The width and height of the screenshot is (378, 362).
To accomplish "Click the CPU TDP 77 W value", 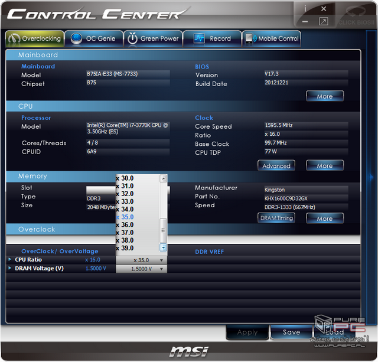I will pos(306,151).
